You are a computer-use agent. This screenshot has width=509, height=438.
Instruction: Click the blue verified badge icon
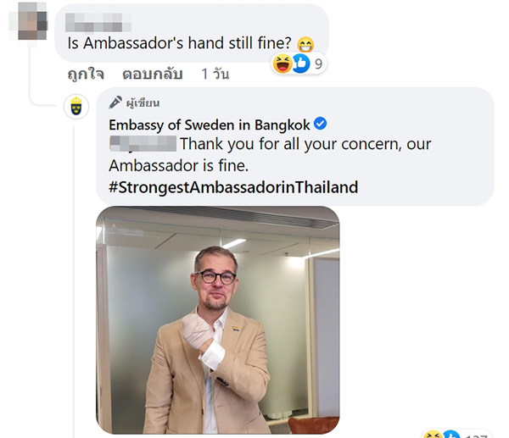click(x=321, y=124)
